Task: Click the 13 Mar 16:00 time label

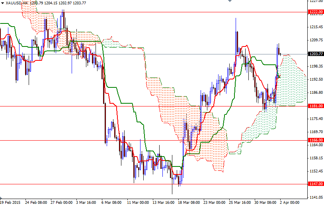Action: (x=163, y=202)
